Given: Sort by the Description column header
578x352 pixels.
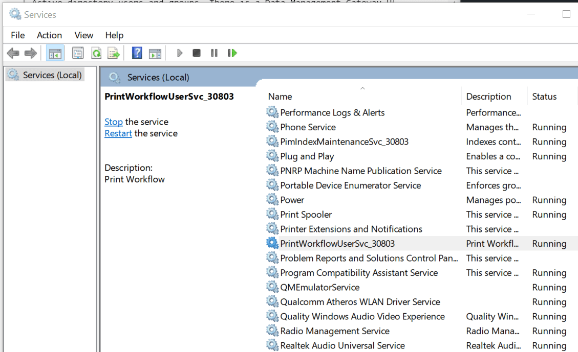Looking at the screenshot, I should click(488, 97).
